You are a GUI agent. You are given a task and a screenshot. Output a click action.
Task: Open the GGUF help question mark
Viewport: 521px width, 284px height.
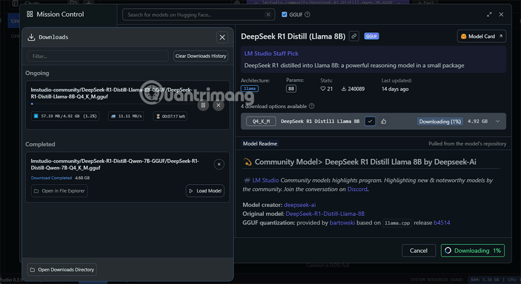307,15
